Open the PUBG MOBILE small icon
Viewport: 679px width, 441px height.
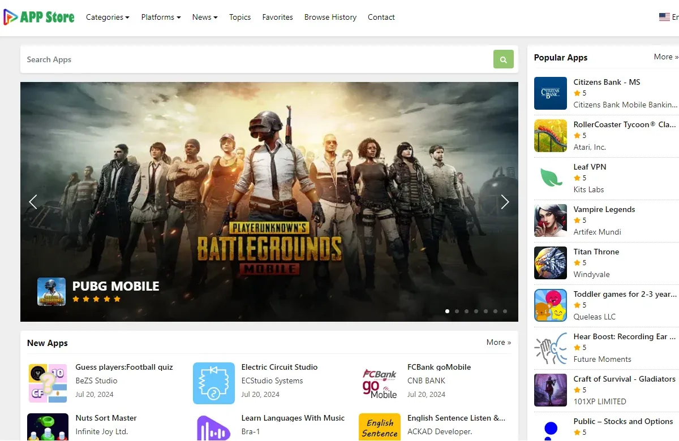pos(51,292)
